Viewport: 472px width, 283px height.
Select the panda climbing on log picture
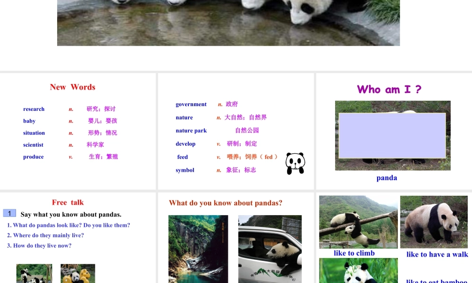coord(358,222)
